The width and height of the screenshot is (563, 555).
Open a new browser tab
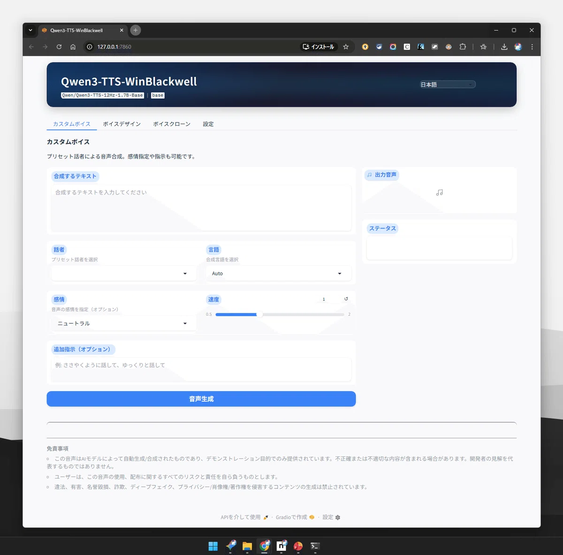coord(136,30)
